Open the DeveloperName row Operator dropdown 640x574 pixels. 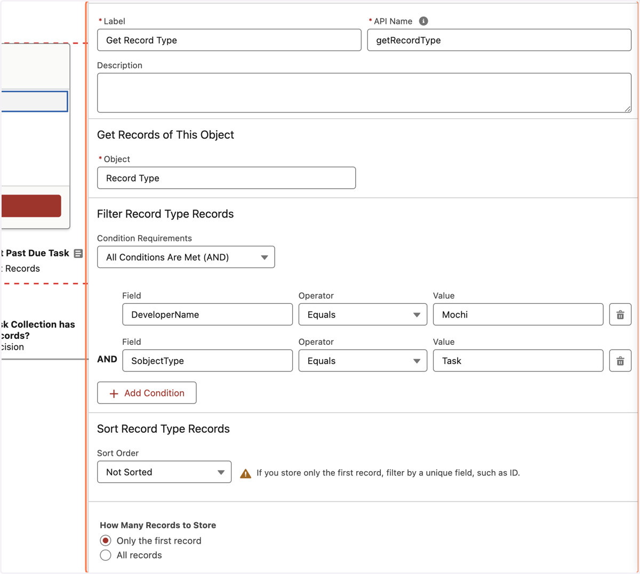[363, 314]
